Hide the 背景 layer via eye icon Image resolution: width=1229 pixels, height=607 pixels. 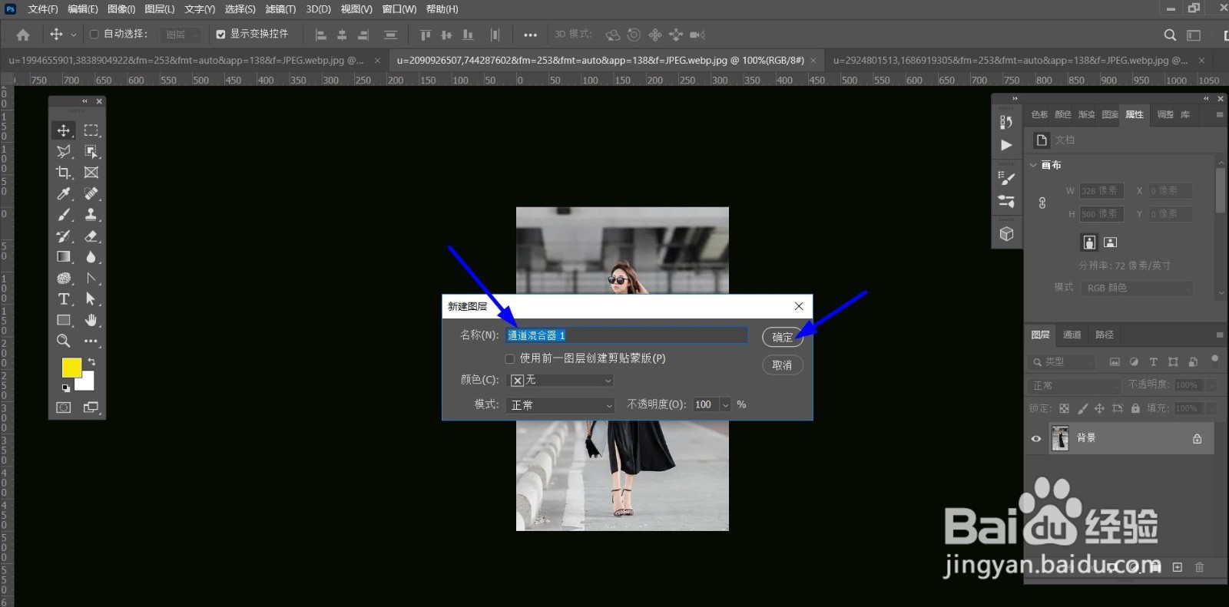(x=1036, y=439)
